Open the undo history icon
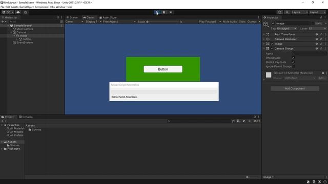 (280, 12)
